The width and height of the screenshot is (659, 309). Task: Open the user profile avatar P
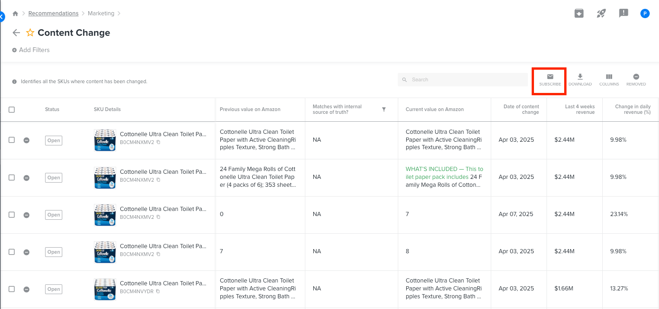pyautogui.click(x=645, y=13)
